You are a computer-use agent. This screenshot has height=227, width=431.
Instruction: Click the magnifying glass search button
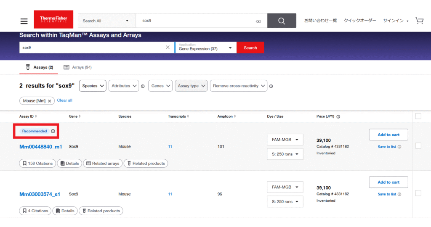[x=282, y=21]
